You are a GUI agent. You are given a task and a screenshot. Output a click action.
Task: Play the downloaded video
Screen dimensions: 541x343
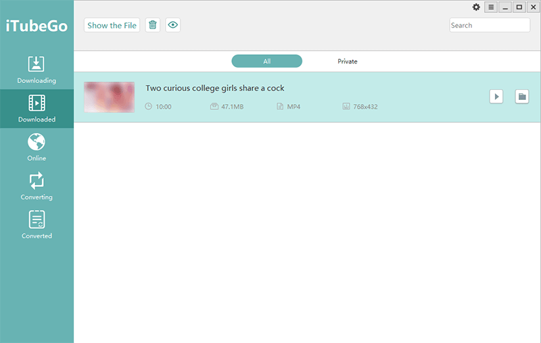(x=496, y=97)
